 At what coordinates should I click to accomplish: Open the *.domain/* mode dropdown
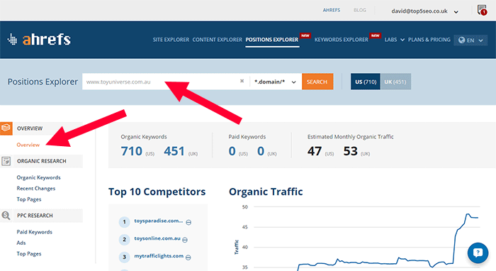[275, 82]
